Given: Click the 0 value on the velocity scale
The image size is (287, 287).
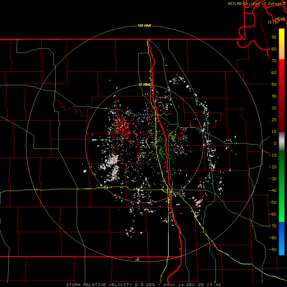Looking at the screenshot, I should pos(275,143).
